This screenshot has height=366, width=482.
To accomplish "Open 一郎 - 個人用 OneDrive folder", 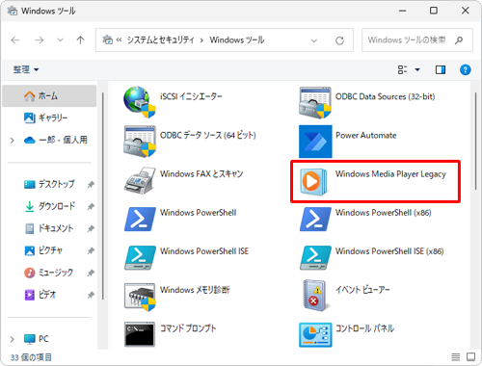I will click(x=55, y=140).
